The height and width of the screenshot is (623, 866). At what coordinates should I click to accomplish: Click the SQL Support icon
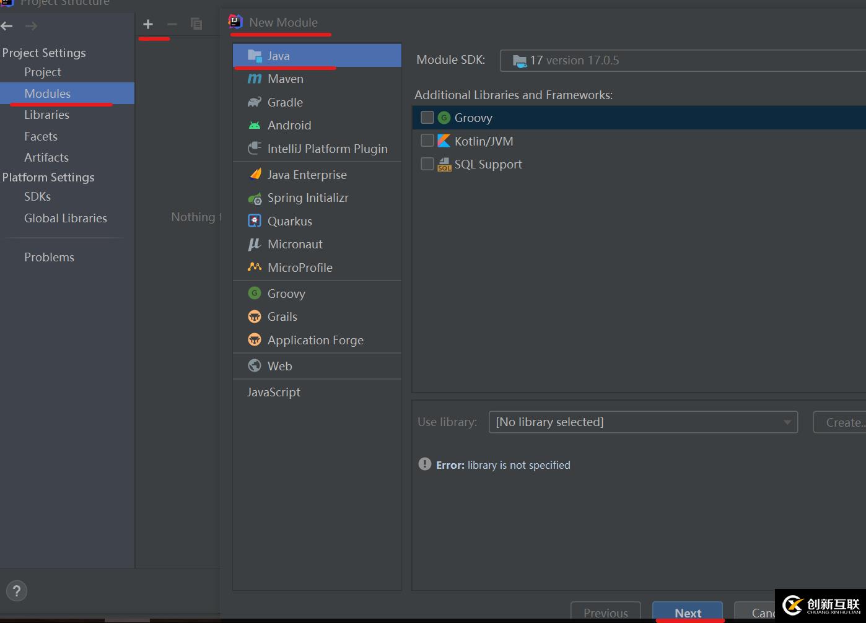click(444, 164)
